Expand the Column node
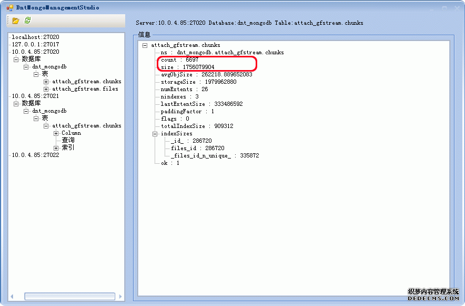 click(56, 133)
